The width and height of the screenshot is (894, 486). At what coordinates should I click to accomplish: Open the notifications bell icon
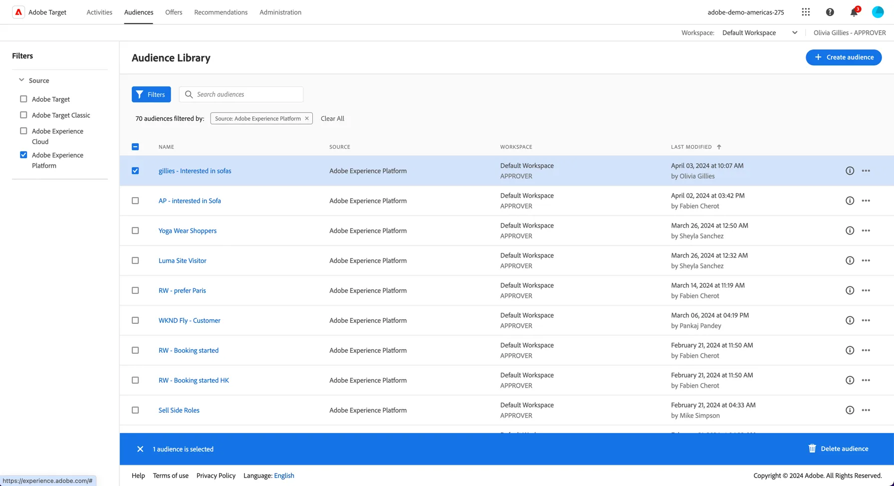click(854, 12)
